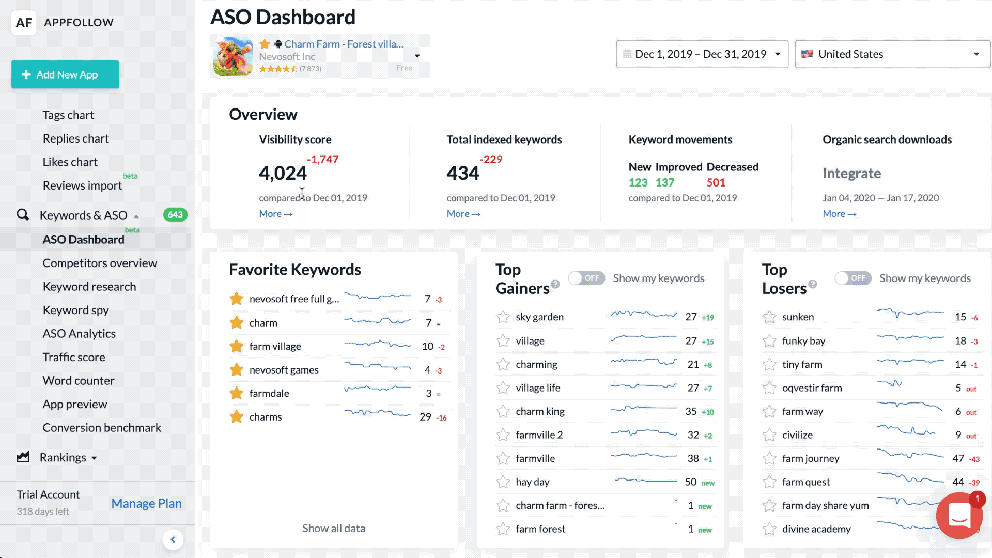Unstar the nevosoft games favorite keyword
Screen dimensions: 992x558
[x=237, y=370]
